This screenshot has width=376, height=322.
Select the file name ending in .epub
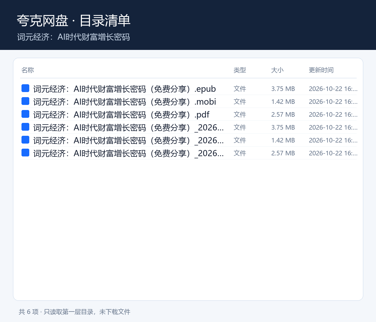pos(125,89)
